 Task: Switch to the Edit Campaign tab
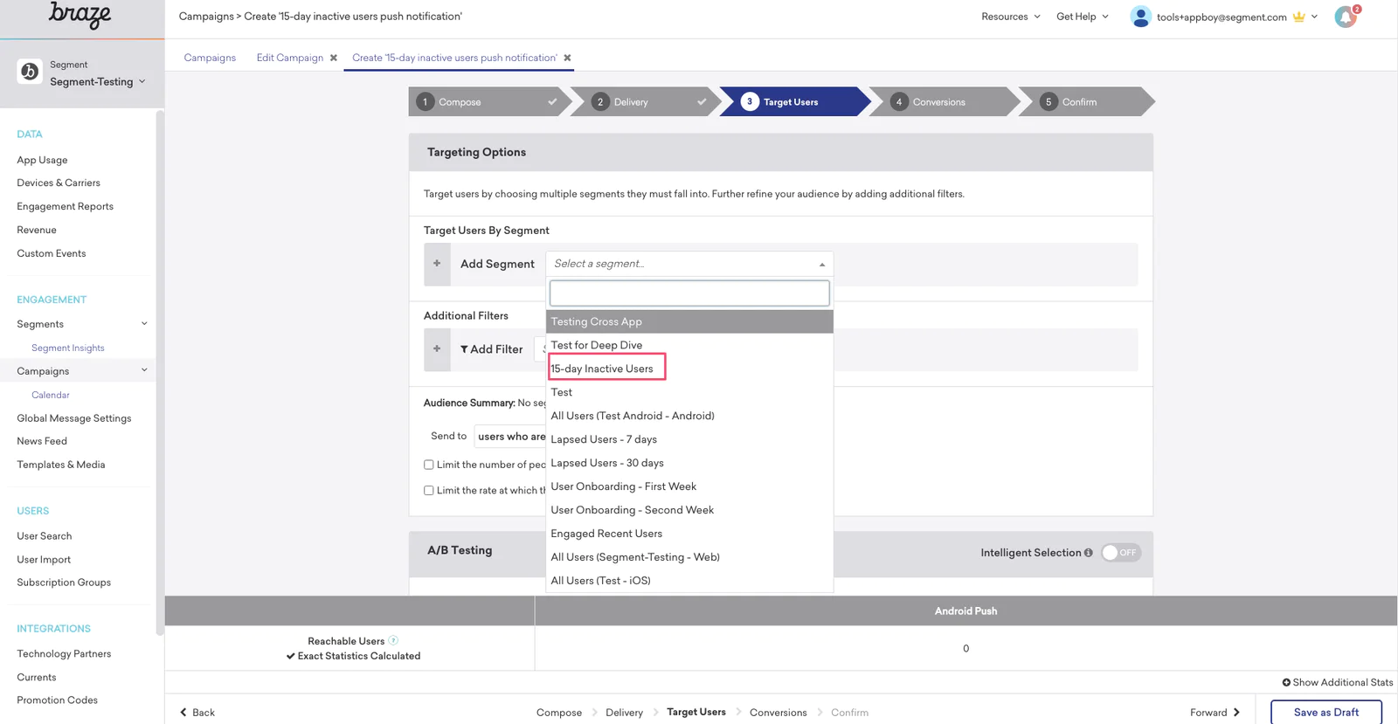pyautogui.click(x=290, y=58)
